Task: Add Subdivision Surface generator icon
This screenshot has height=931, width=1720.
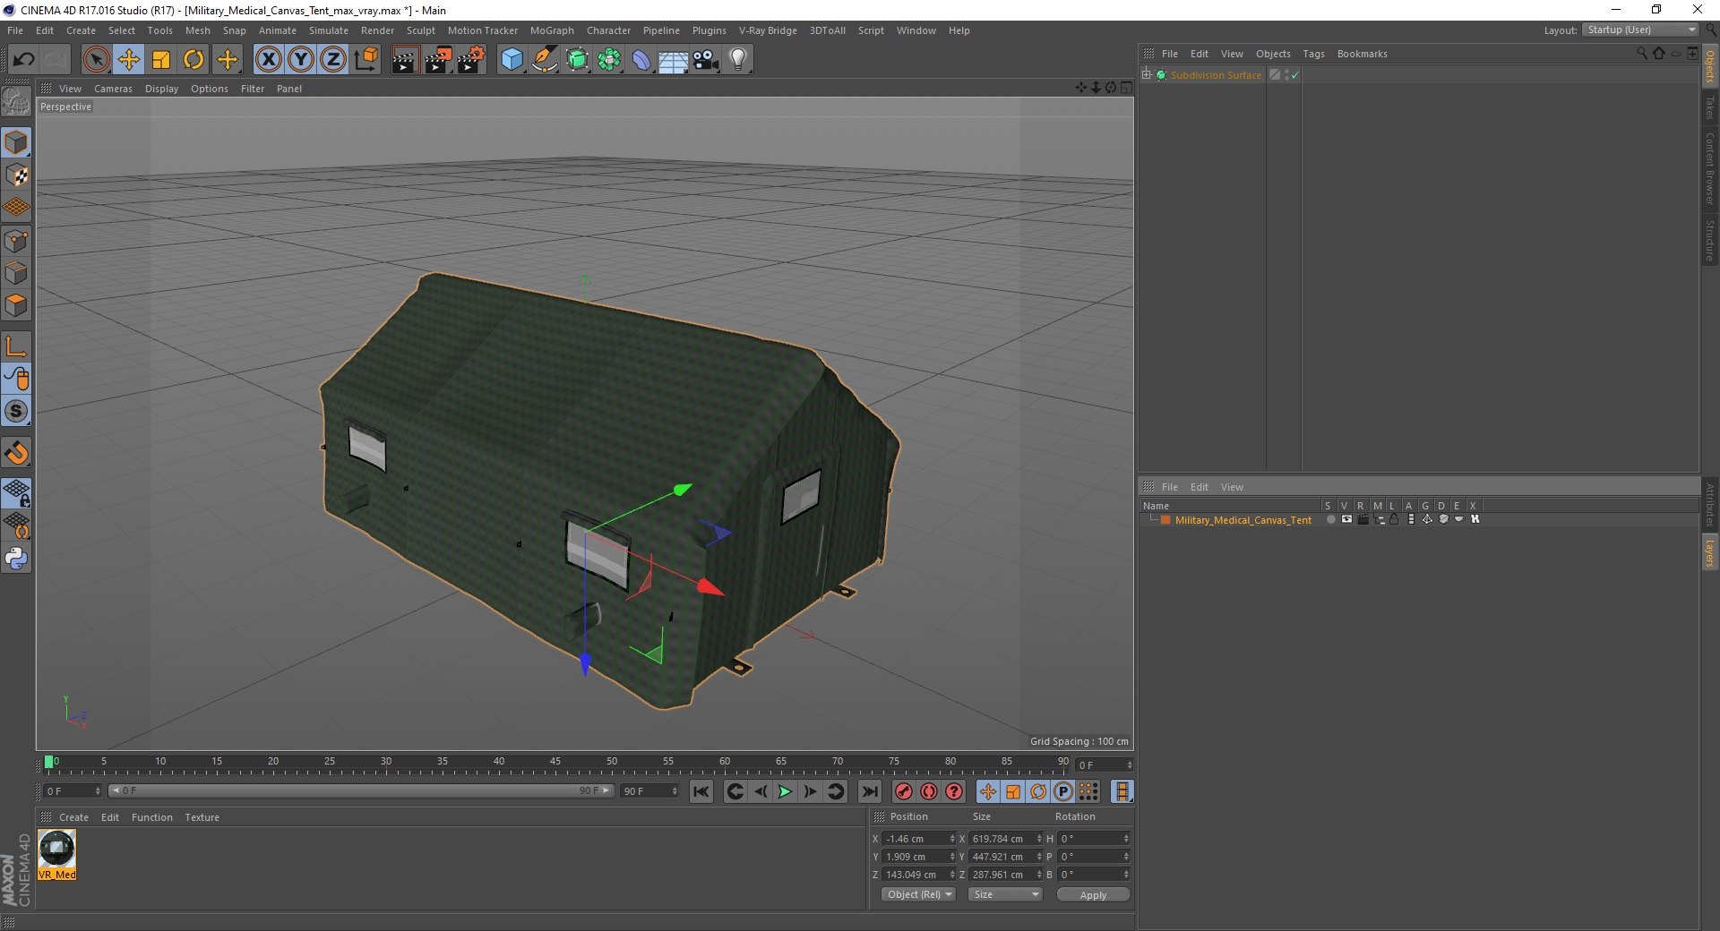Action: click(x=577, y=60)
